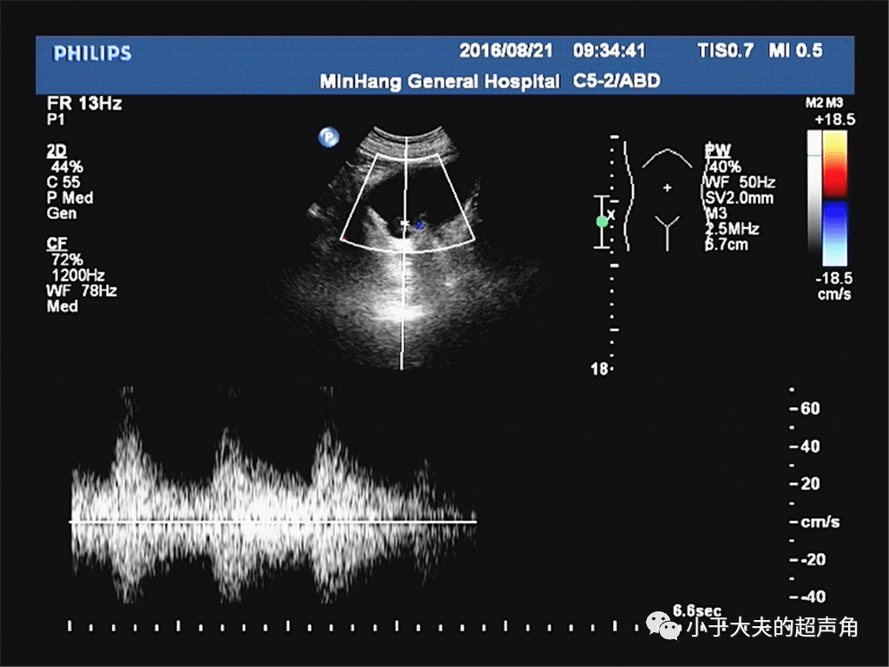Click the SV2.0mm sample volume setting

coord(741,198)
